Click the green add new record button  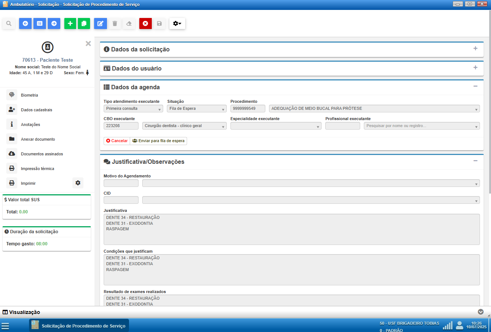70,24
